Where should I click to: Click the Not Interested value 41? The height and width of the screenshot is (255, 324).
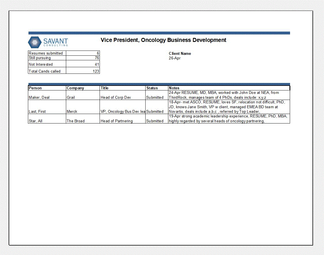[83, 64]
